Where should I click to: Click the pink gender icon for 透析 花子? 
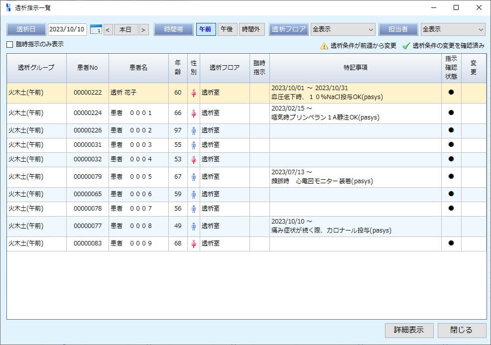[193, 93]
